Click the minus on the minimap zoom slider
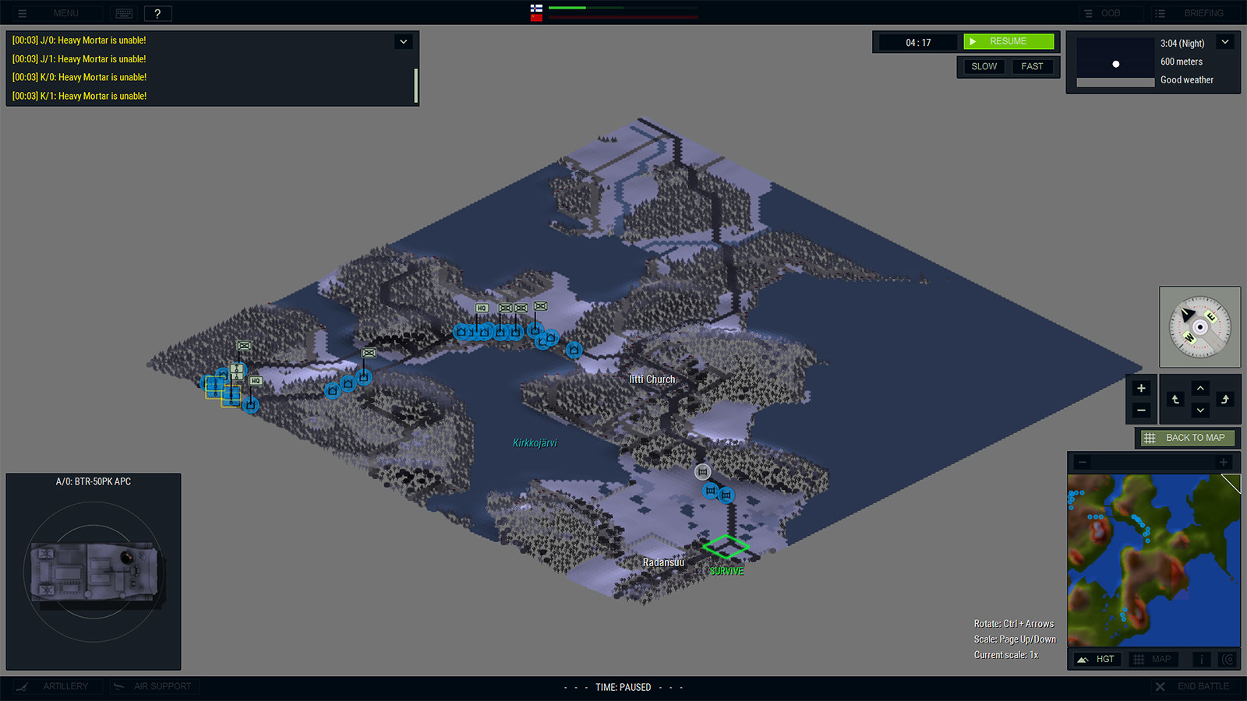This screenshot has width=1247, height=701. click(1082, 462)
